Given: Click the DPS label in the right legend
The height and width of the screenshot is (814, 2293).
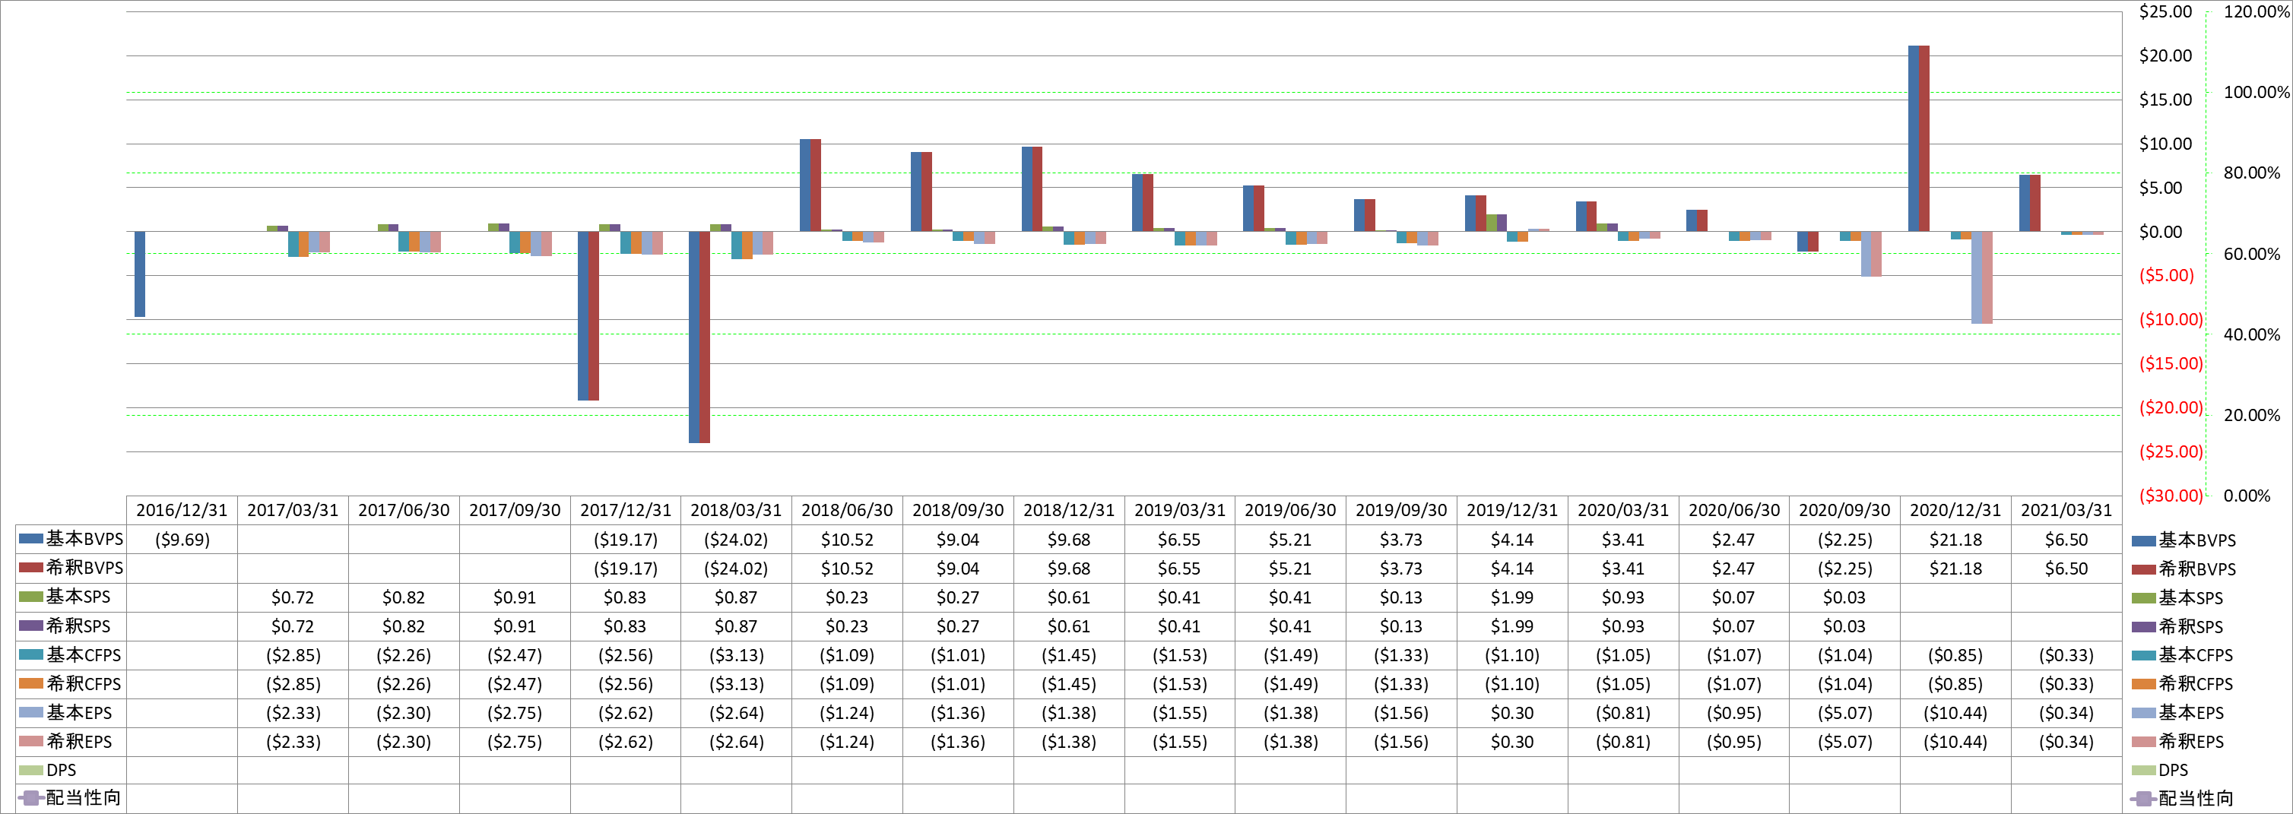Looking at the screenshot, I should [2173, 771].
